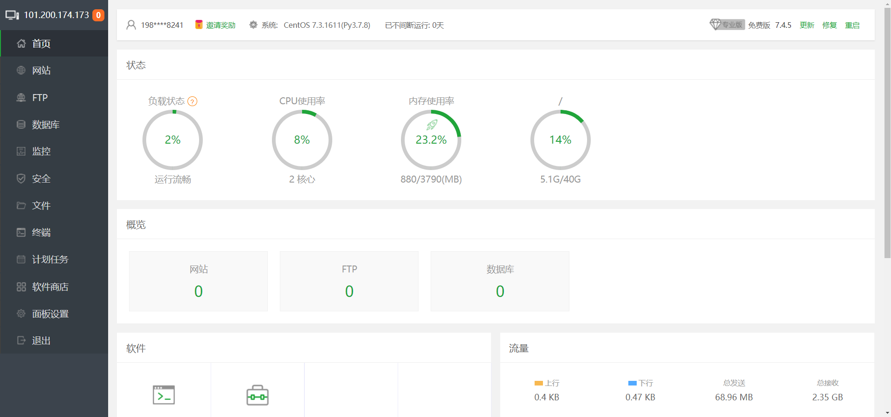Click the 修复 link in header
The image size is (891, 417).
click(829, 25)
